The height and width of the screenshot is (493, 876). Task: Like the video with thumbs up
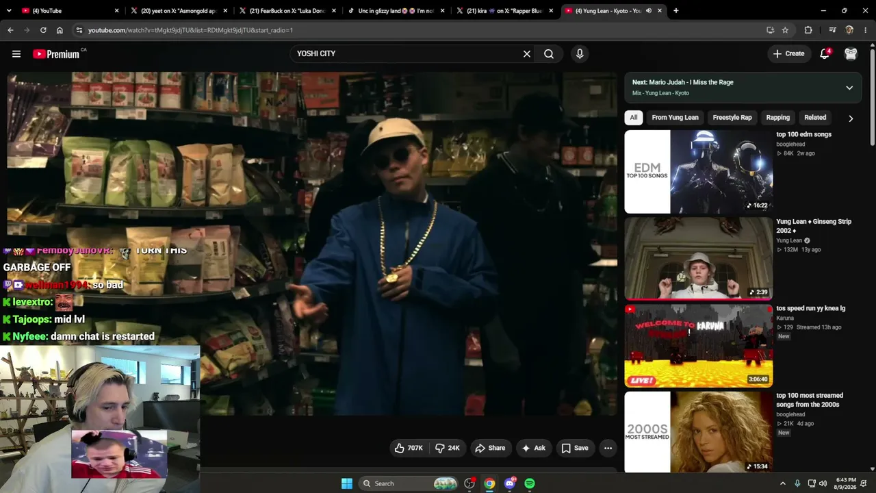[x=409, y=448]
